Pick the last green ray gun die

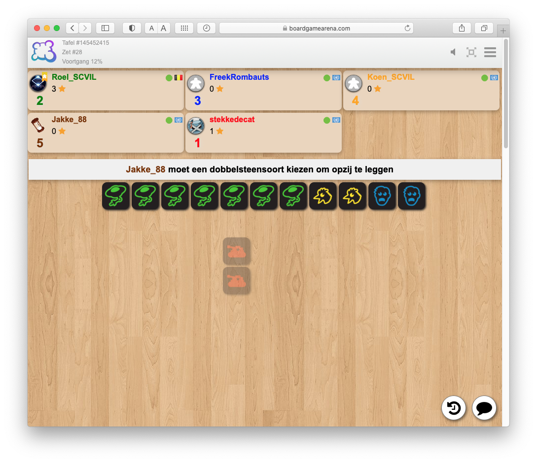tap(293, 196)
